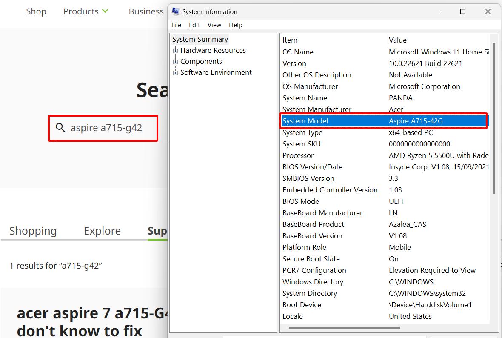502x338 pixels.
Task: Select the Platform Role row
Action: [385, 247]
